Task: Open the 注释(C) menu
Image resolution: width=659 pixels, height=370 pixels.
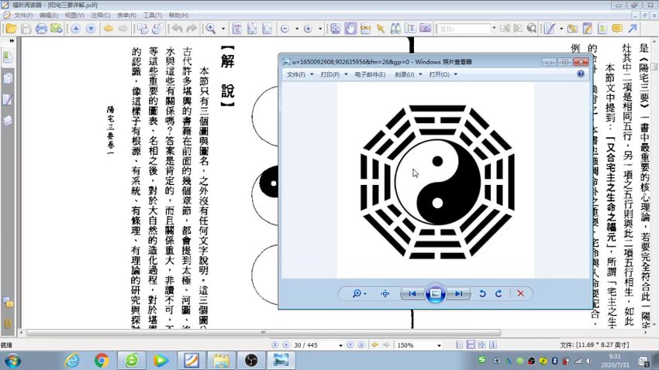Action: (x=101, y=15)
